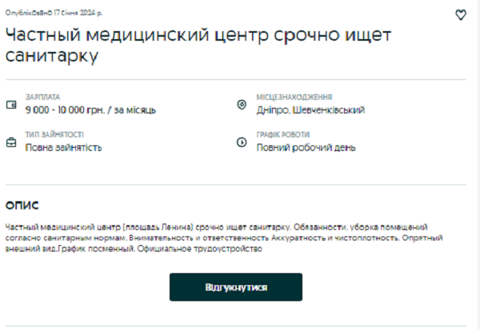
Task: Click the Повна зайнятість text
Action: coord(63,148)
